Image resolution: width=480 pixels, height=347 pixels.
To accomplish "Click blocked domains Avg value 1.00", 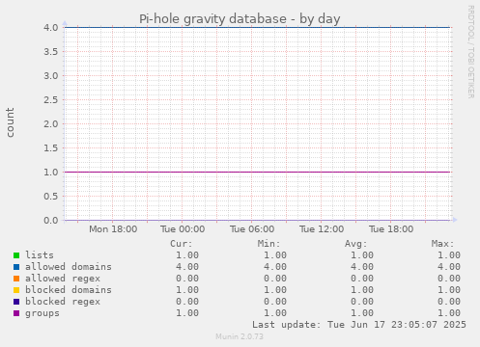I will [362, 290].
